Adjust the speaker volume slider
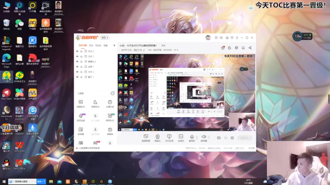 point(209,138)
